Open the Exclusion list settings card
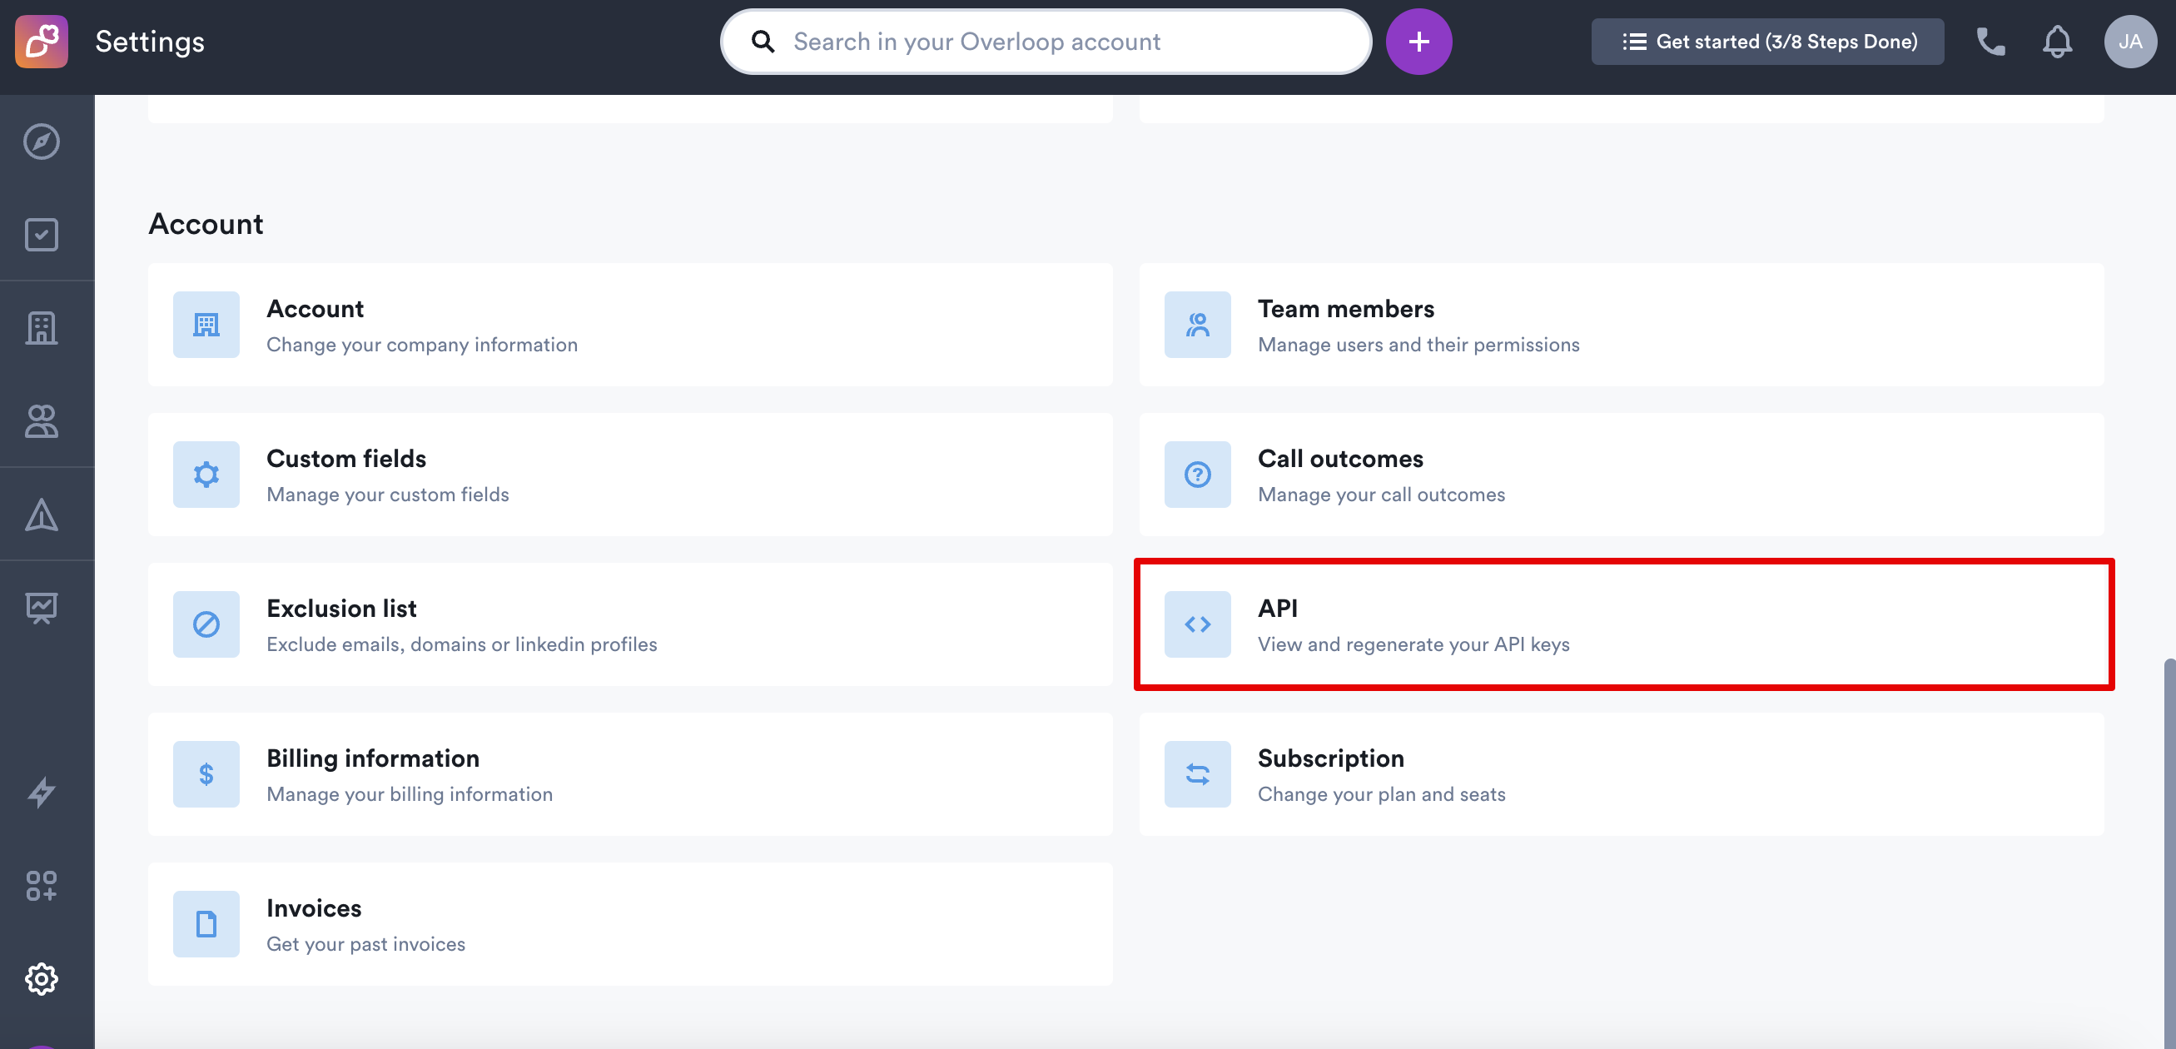This screenshot has width=2176, height=1049. point(629,624)
